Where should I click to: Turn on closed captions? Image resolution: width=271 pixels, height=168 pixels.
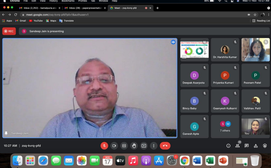[x=124, y=146]
